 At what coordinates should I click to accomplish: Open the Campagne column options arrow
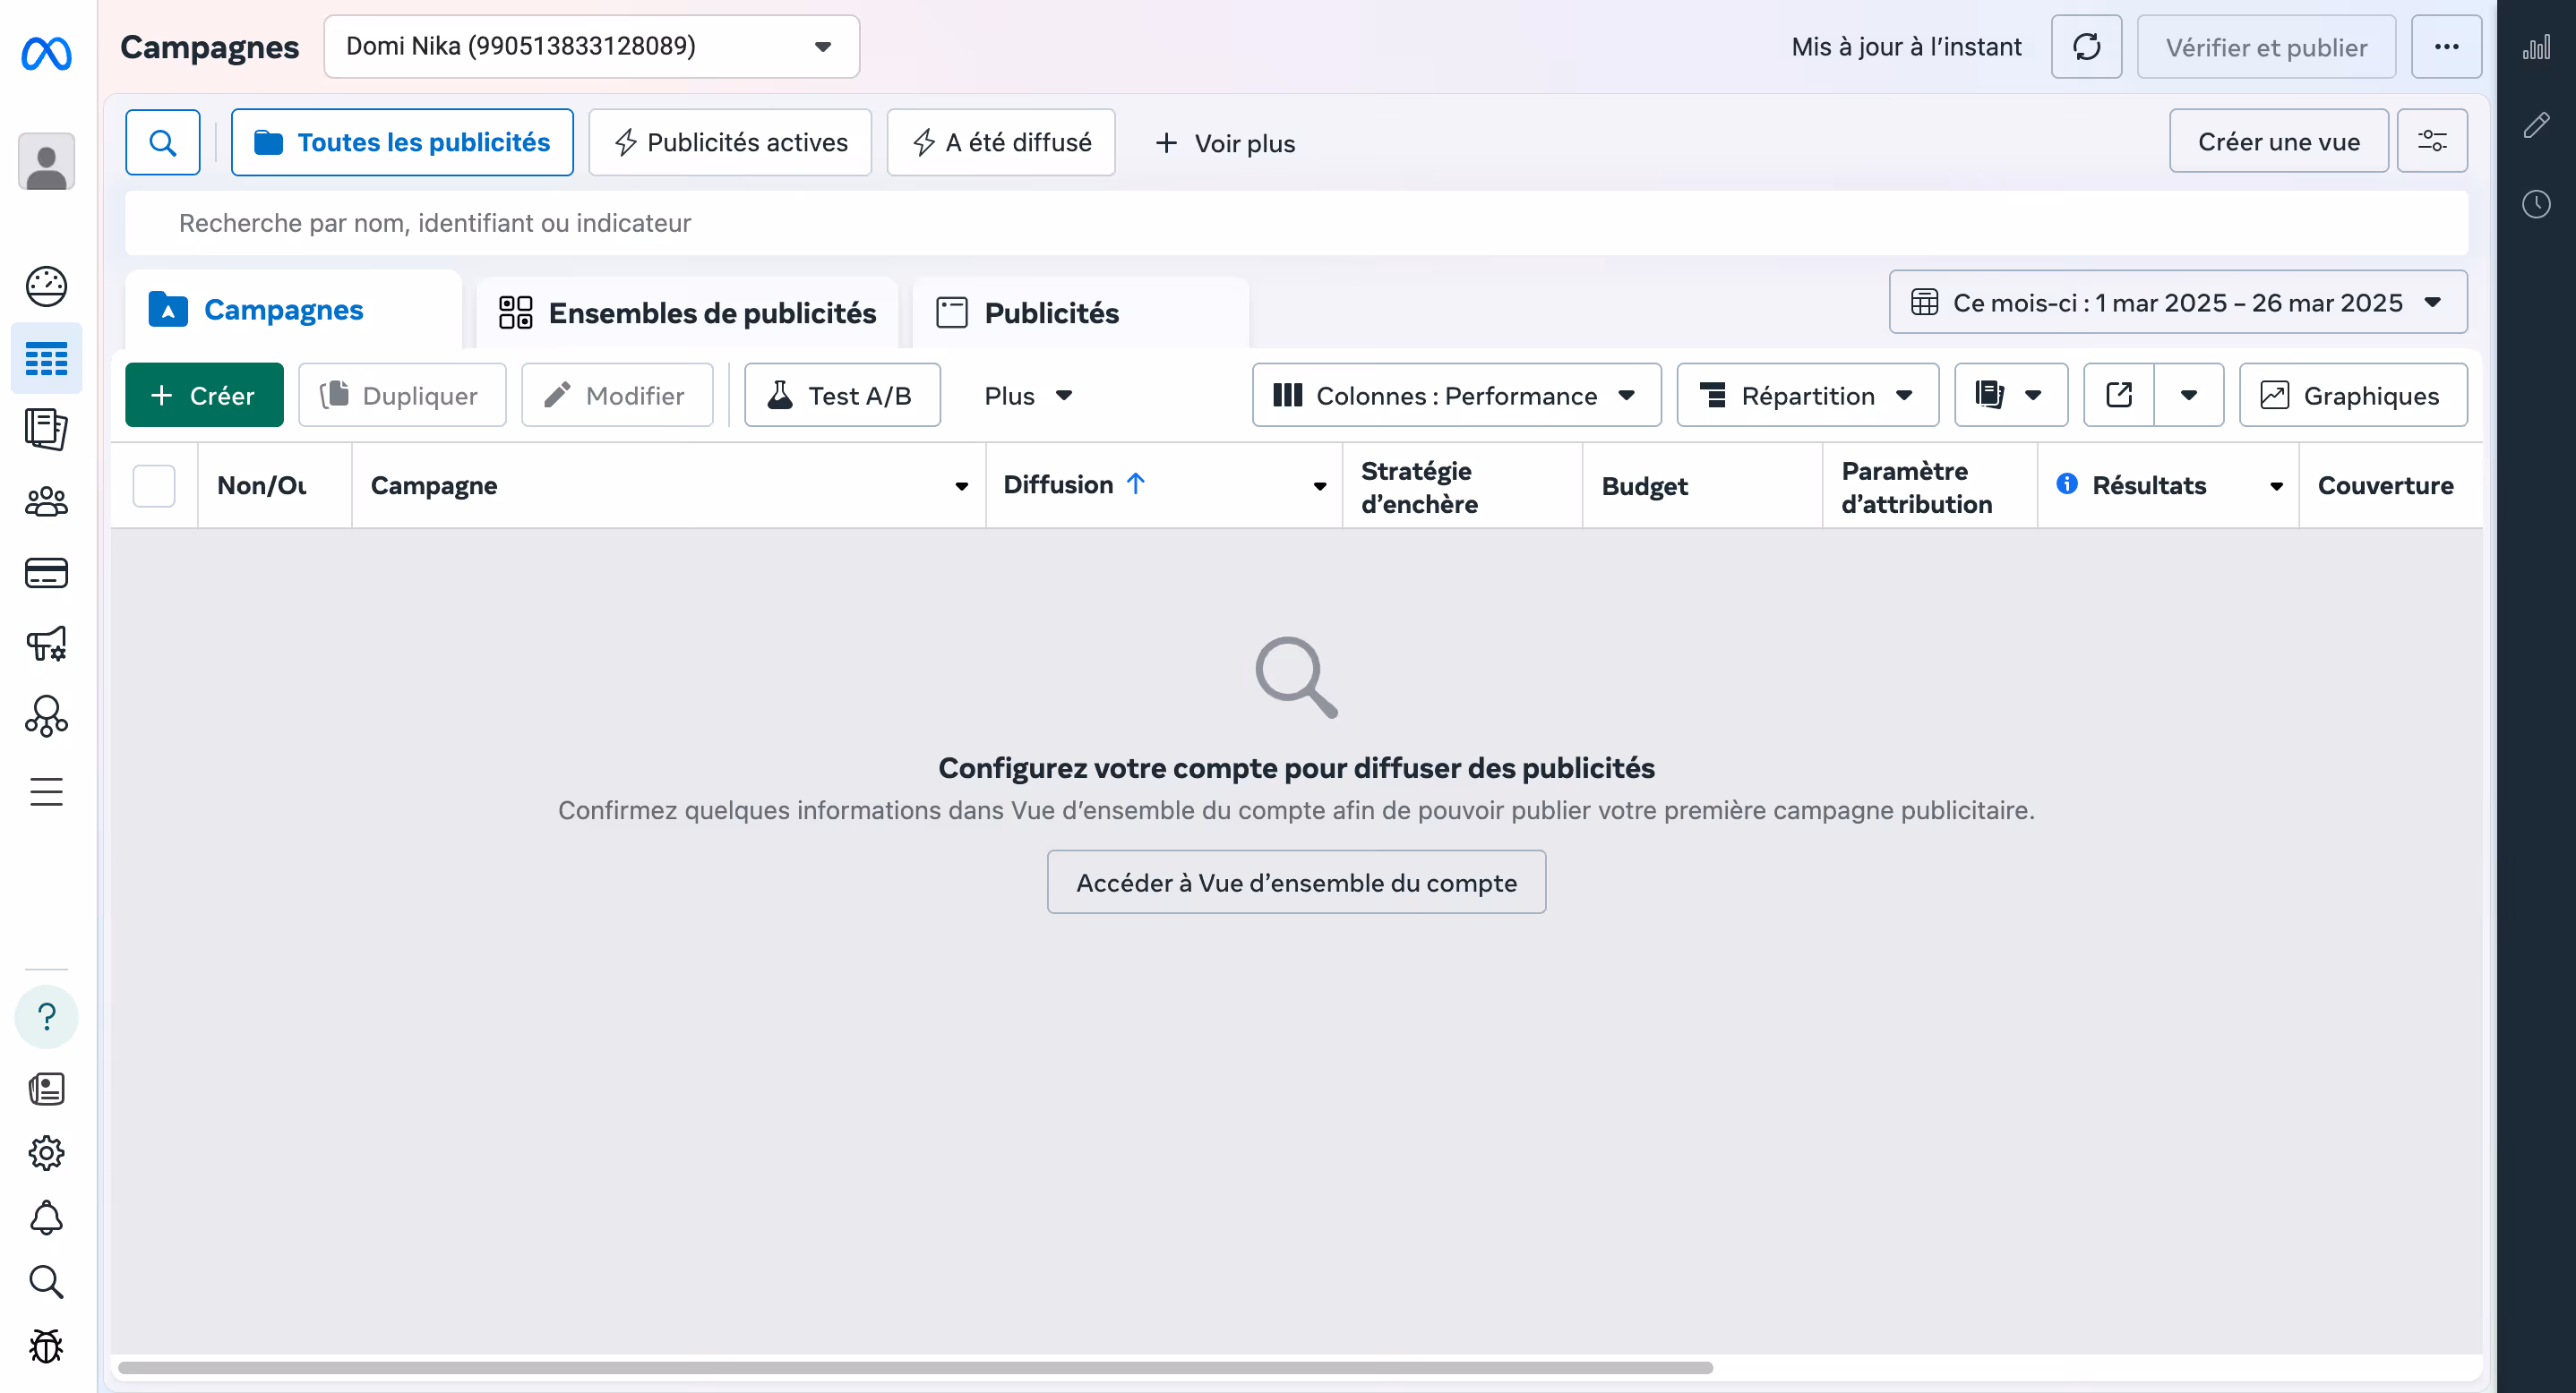(961, 487)
